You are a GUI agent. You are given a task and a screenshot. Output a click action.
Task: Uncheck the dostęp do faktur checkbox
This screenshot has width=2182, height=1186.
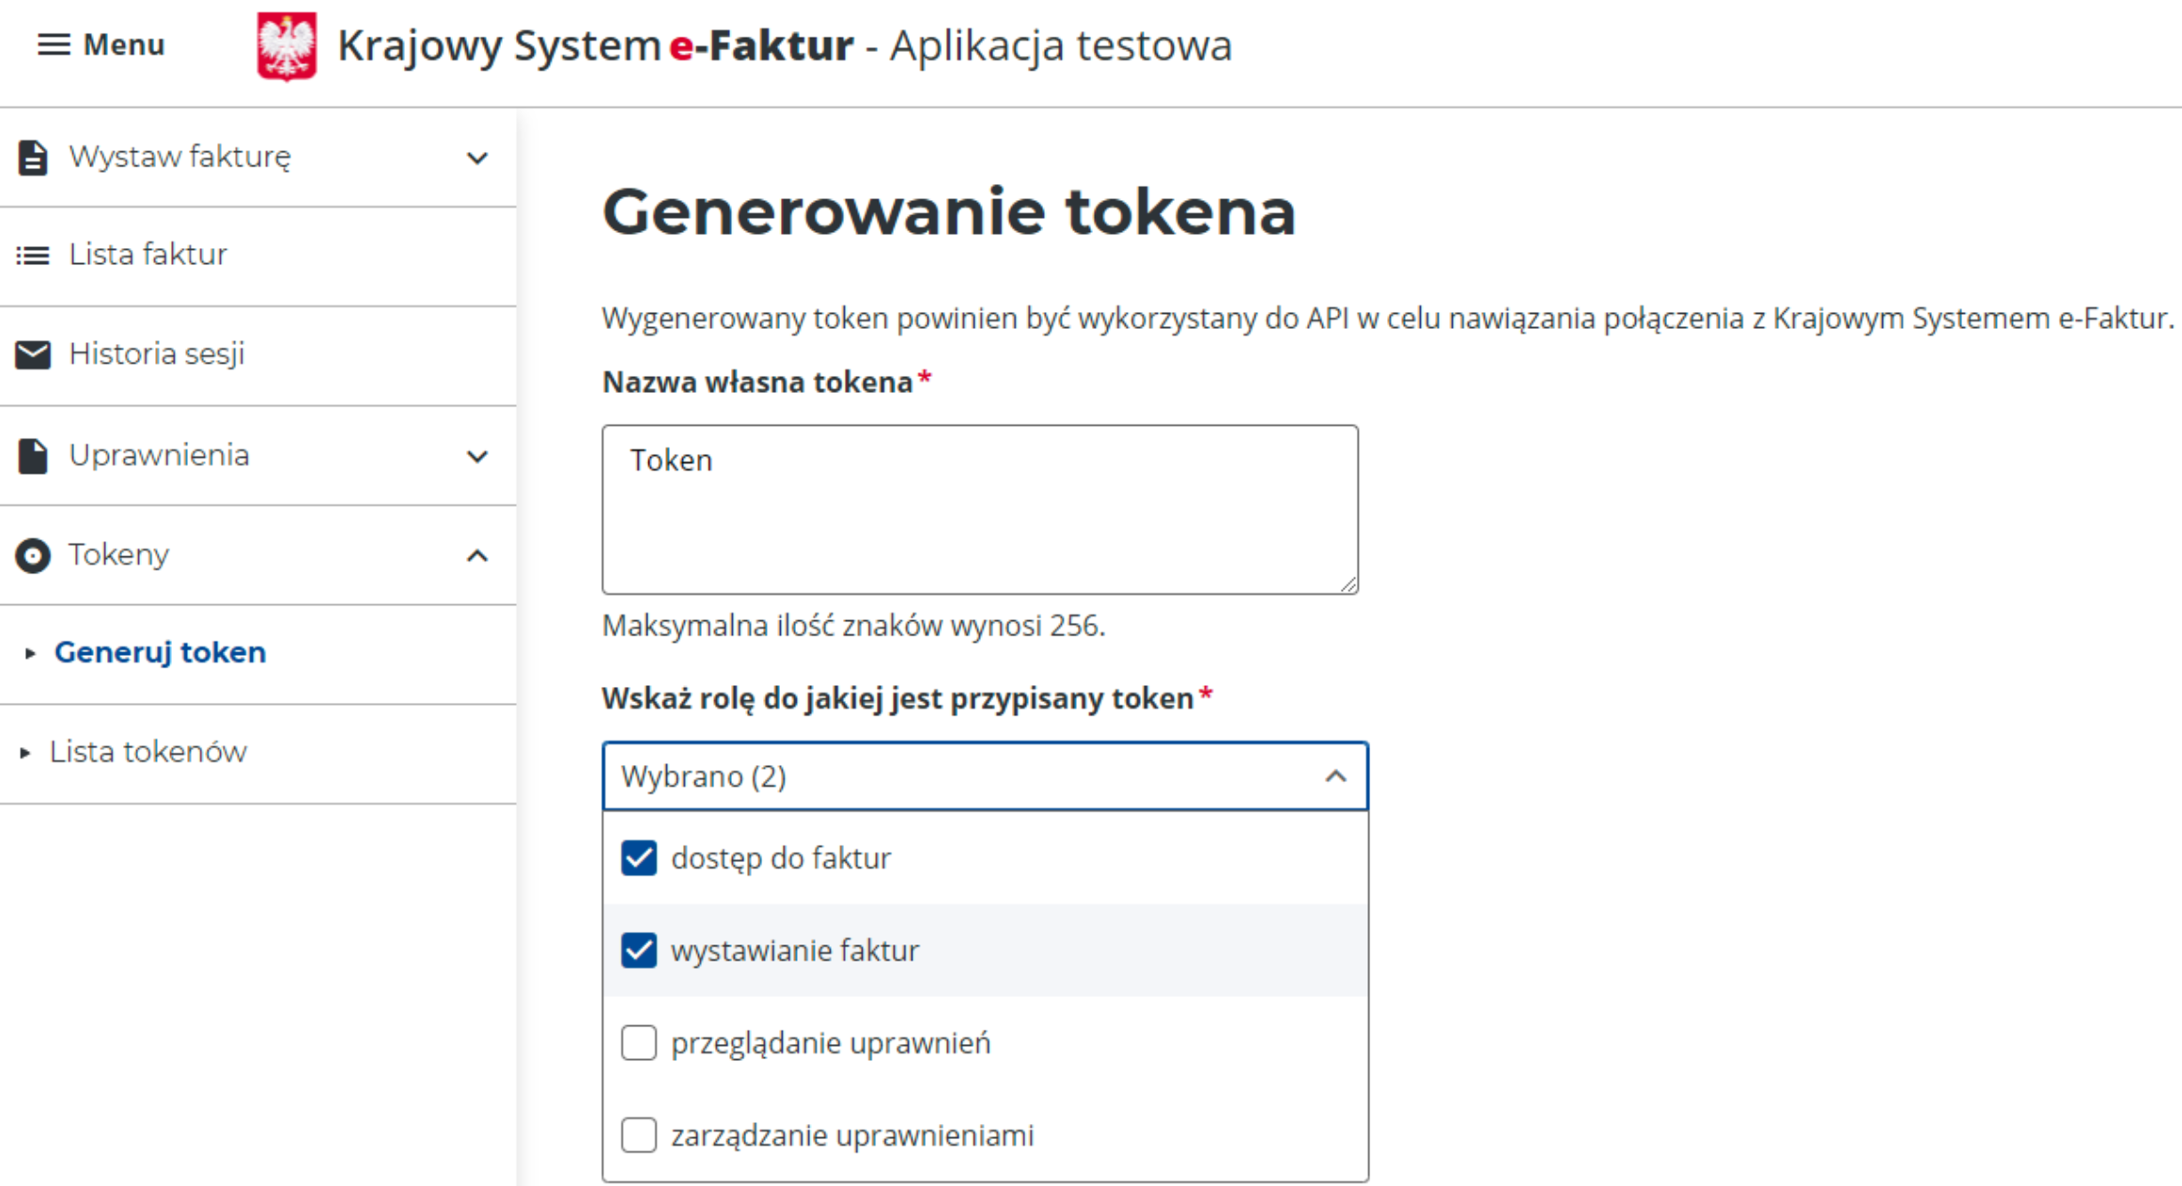(638, 857)
